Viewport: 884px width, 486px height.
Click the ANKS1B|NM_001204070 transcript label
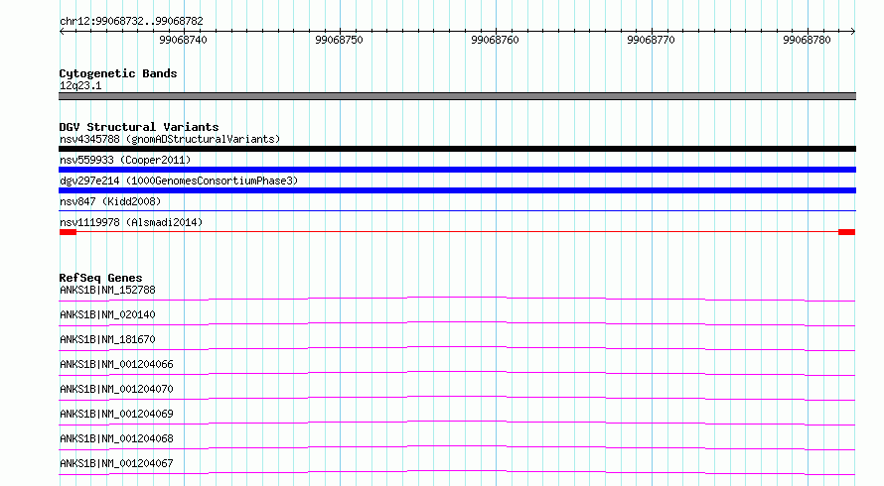(116, 389)
